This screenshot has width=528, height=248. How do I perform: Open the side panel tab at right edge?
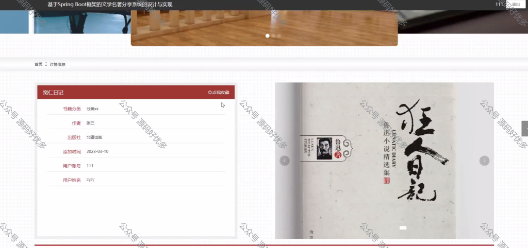point(525,128)
